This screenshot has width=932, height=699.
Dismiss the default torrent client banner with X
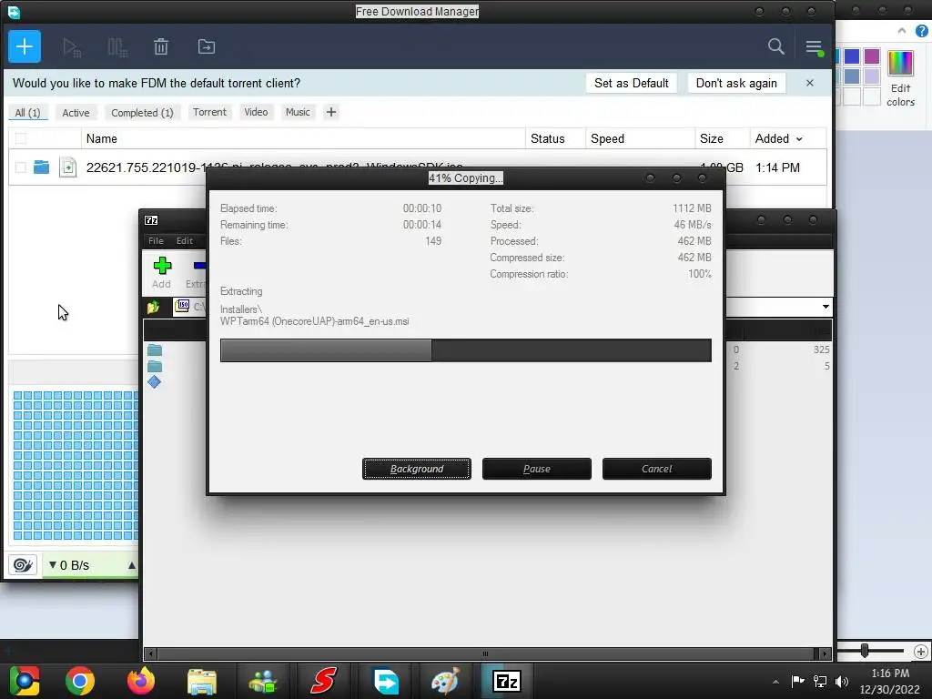809,83
